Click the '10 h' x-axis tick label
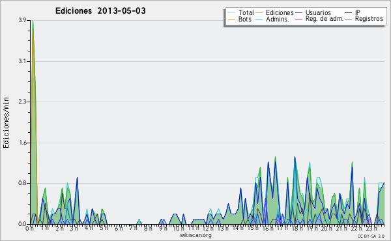 click(179, 228)
